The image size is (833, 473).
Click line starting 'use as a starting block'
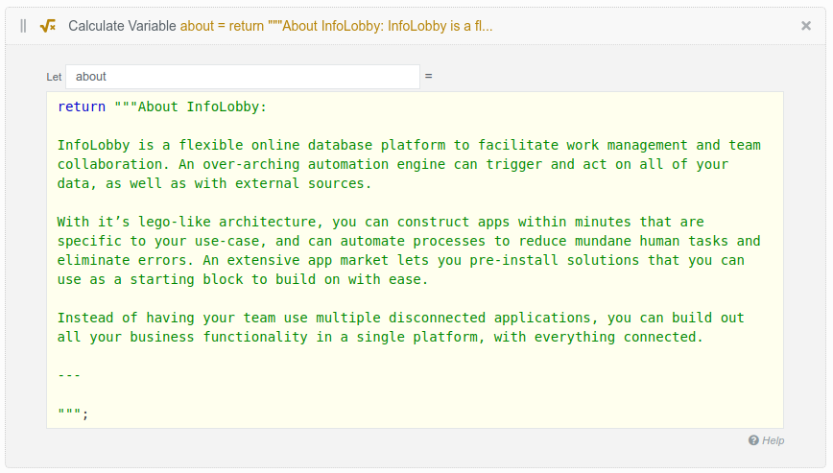coord(242,280)
